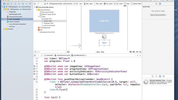Select Storyboard Entry Point in outline
Screen dimensions: 178x100
click(48, 32)
